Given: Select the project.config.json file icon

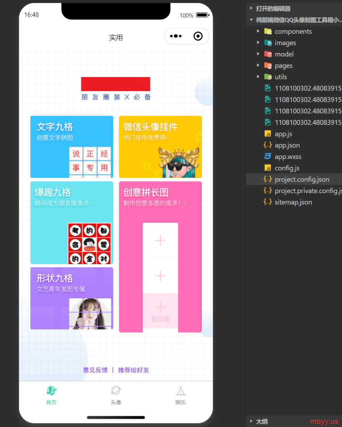Looking at the screenshot, I should click(x=268, y=179).
